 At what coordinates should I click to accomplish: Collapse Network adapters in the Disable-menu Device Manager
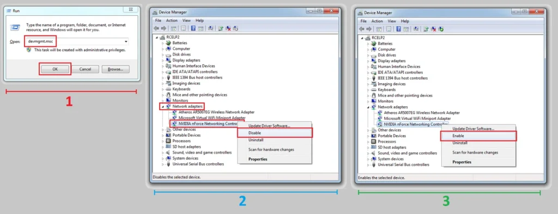[x=163, y=106]
